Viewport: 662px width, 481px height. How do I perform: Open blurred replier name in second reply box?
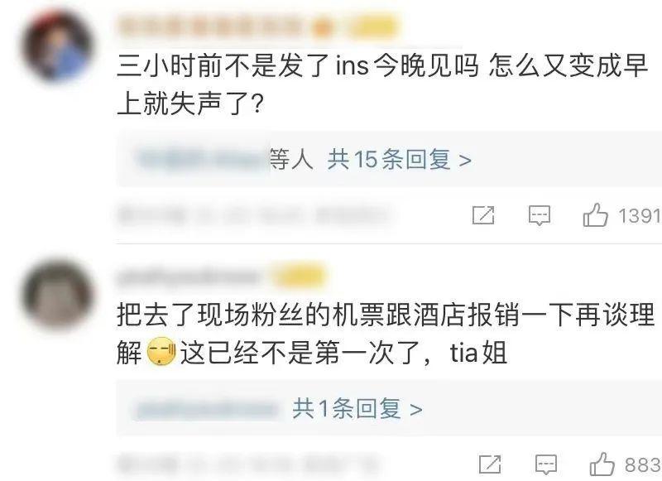coord(207,408)
